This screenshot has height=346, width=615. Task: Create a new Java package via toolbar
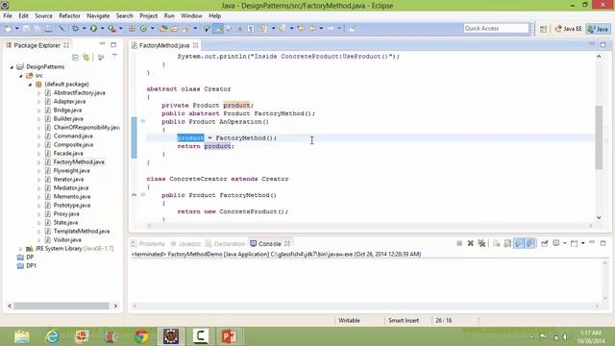point(132,28)
